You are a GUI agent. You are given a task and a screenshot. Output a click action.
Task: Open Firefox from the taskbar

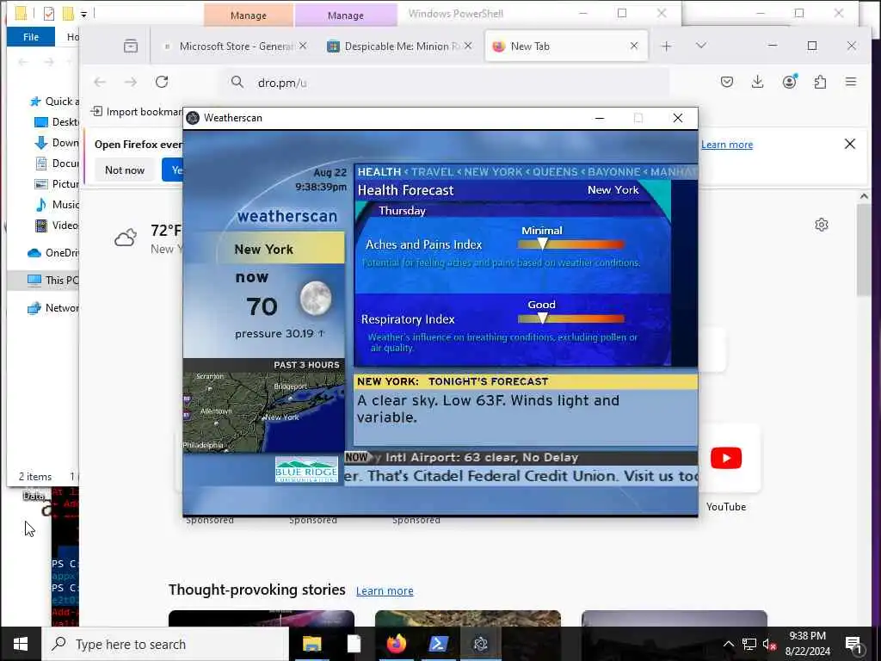pos(396,644)
